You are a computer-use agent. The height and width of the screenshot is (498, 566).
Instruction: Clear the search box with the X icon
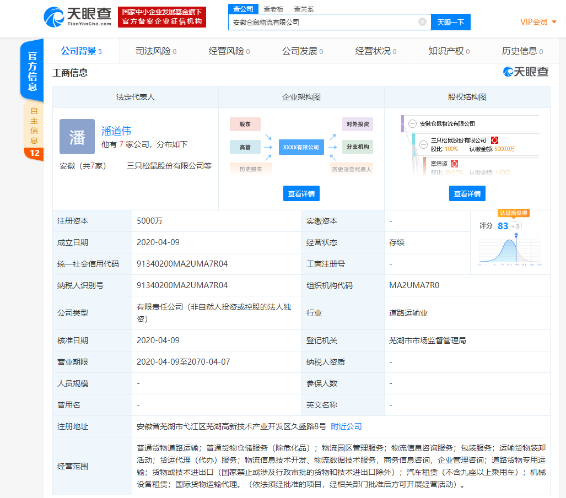(x=422, y=22)
